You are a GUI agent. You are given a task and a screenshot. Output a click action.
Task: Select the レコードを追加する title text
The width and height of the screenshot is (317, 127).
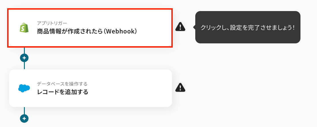click(63, 92)
